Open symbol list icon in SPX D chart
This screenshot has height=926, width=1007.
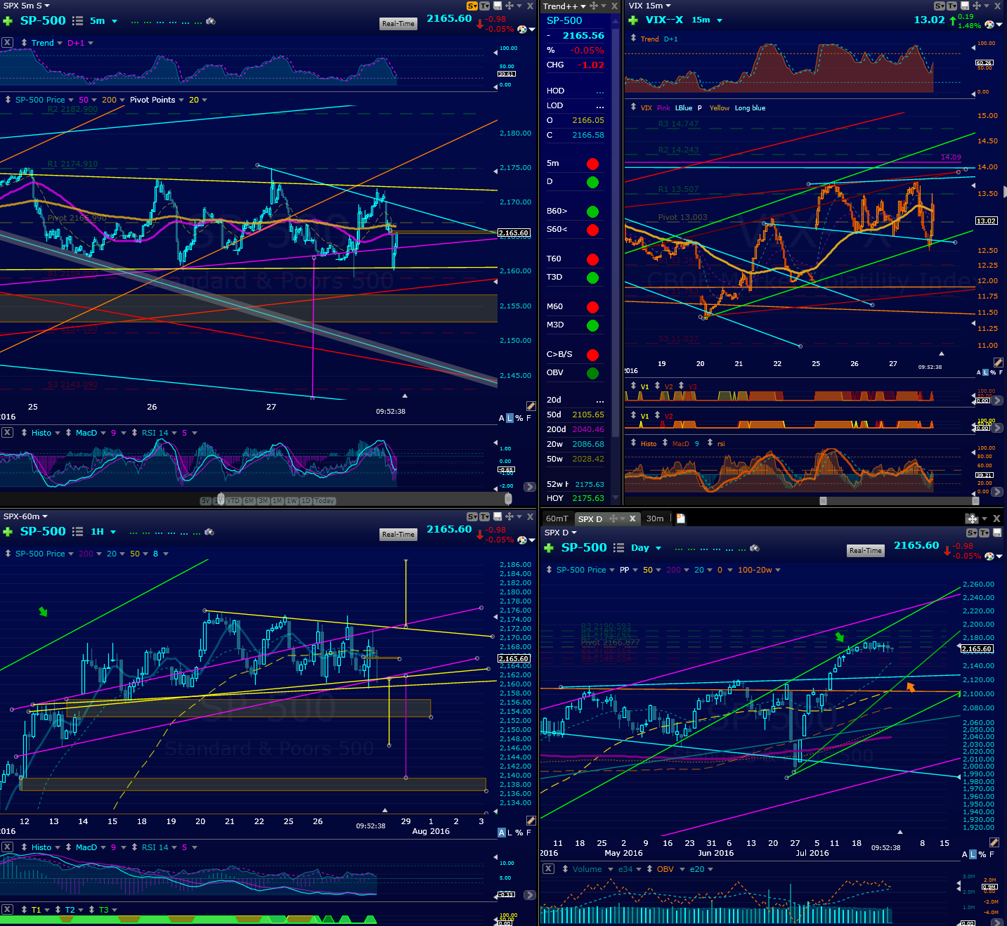coord(618,548)
